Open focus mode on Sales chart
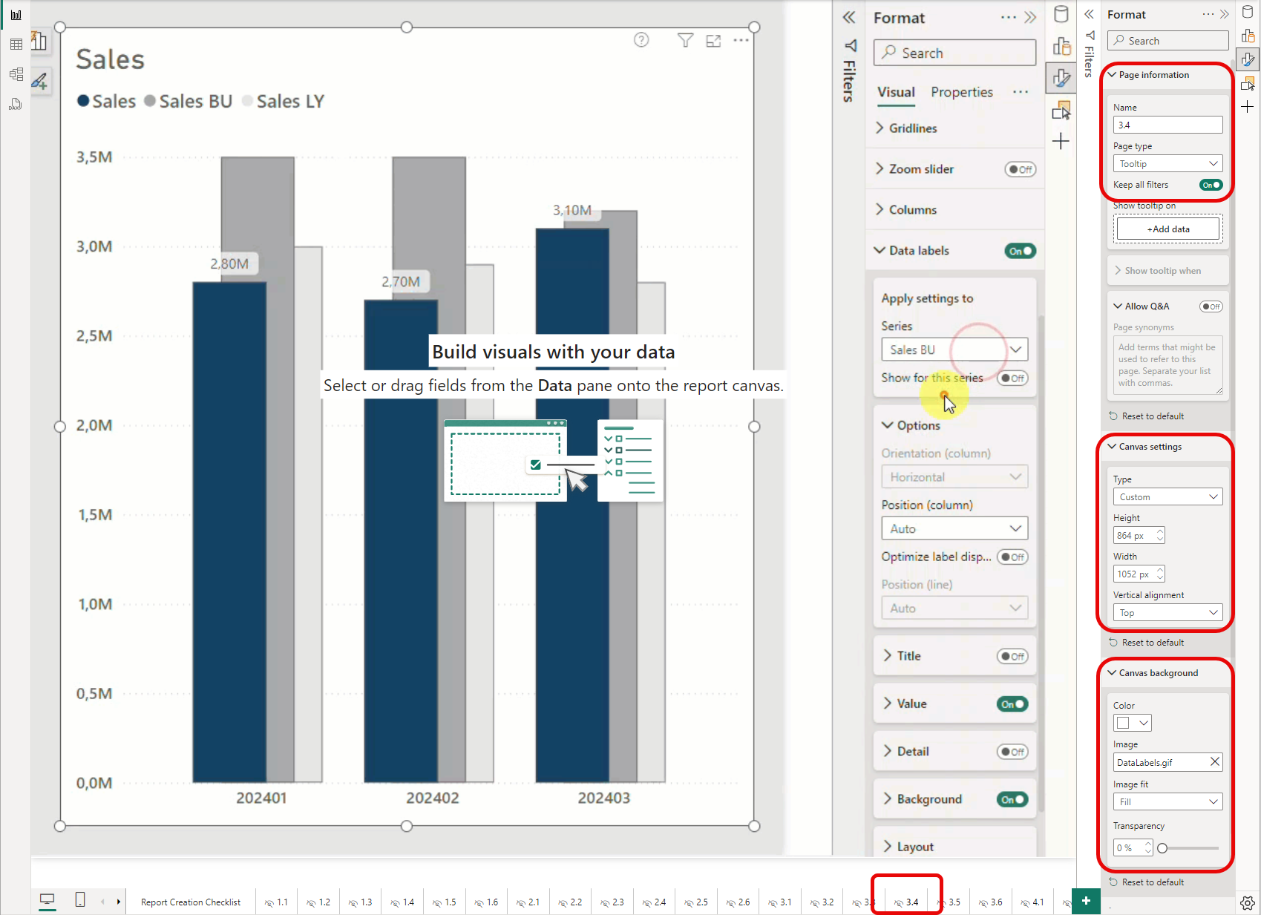Viewport: 1261px width, 915px height. [x=713, y=41]
